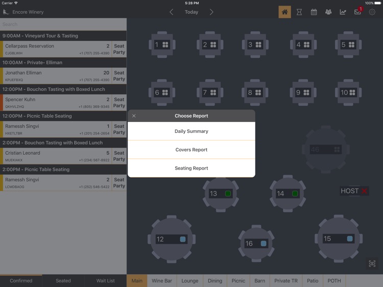383x287 pixels.
Task: Select table 2 on floor plan
Action: point(210,45)
